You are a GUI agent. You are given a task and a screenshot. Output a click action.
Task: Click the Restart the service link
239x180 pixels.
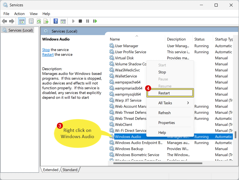[48, 54]
